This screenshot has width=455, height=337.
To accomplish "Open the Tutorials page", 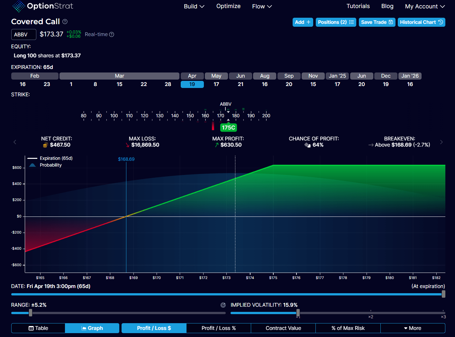I will tap(358, 6).
